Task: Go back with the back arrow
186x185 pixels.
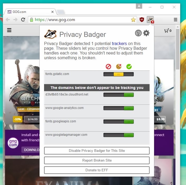Action: tap(8, 19)
